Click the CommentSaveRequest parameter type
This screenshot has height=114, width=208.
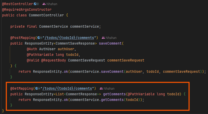point(87,60)
